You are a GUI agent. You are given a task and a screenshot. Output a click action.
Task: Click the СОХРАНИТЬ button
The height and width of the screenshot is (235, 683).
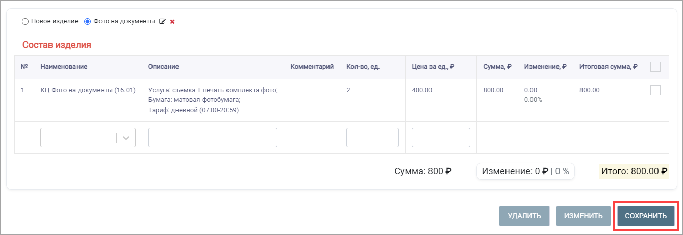point(646,216)
